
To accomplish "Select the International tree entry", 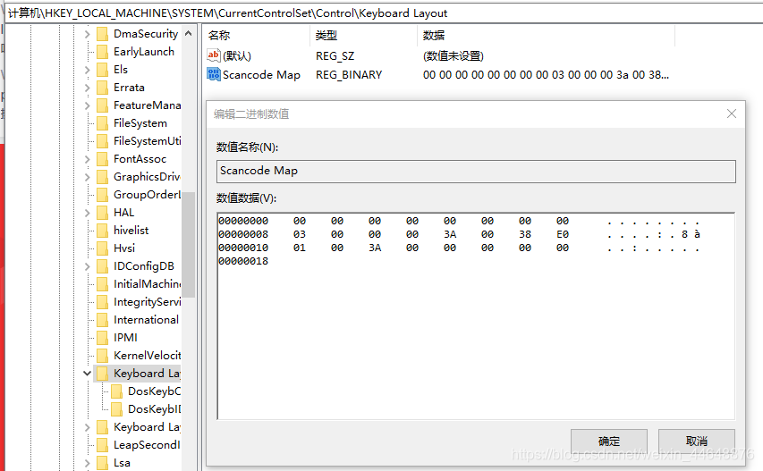I will click(146, 320).
